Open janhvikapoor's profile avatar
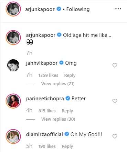 tap(13, 65)
